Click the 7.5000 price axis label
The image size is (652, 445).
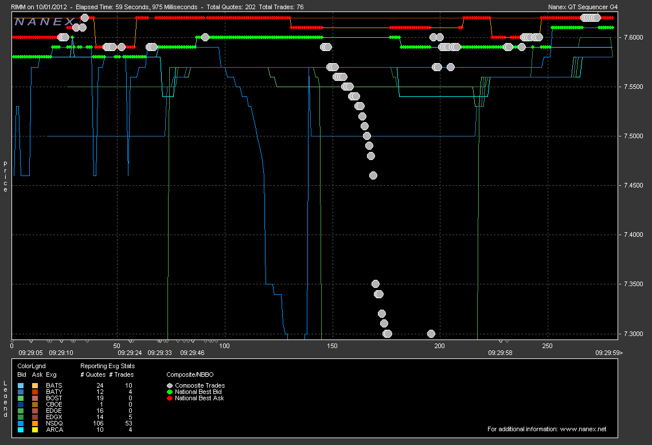click(633, 136)
